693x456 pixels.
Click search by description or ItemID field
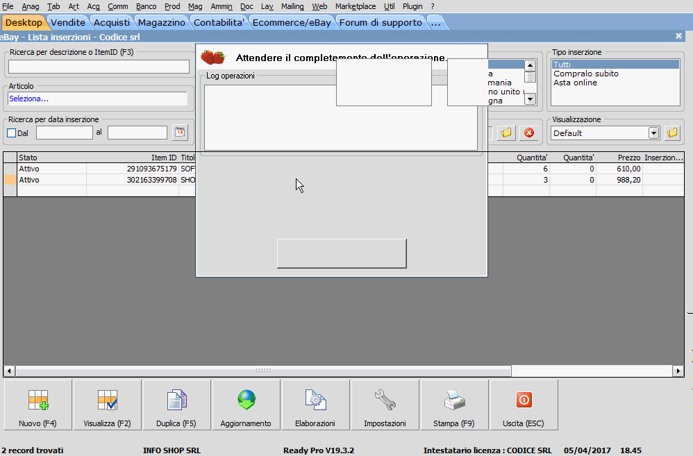[x=99, y=67]
